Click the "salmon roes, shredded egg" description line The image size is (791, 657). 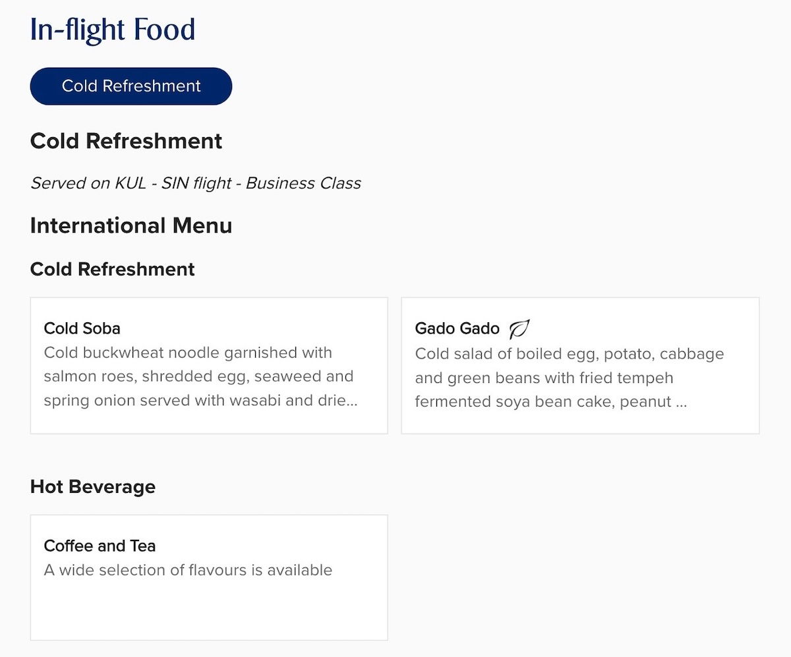(198, 376)
